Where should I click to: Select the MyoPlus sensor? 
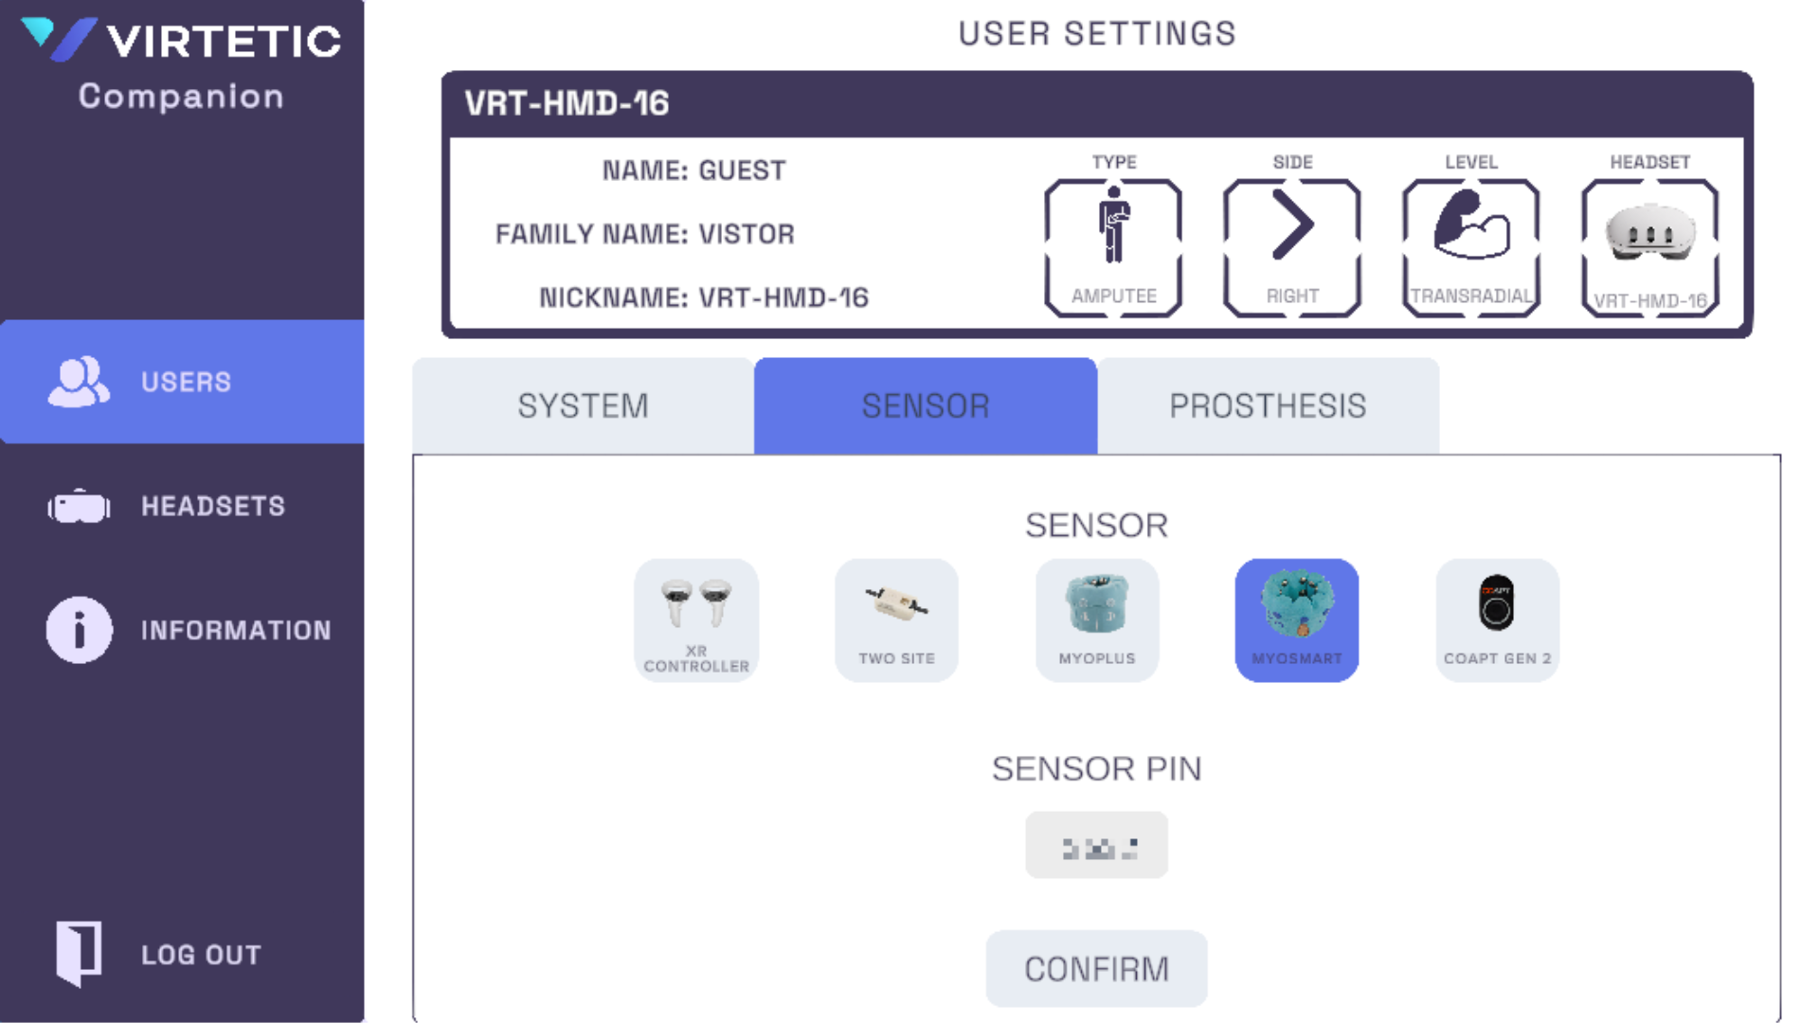[1096, 619]
